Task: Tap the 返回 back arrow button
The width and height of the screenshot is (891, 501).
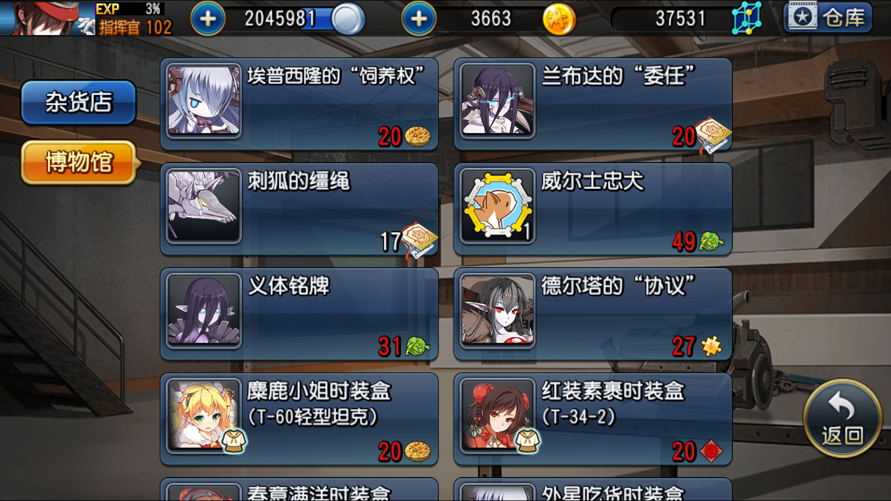Action: click(x=842, y=419)
